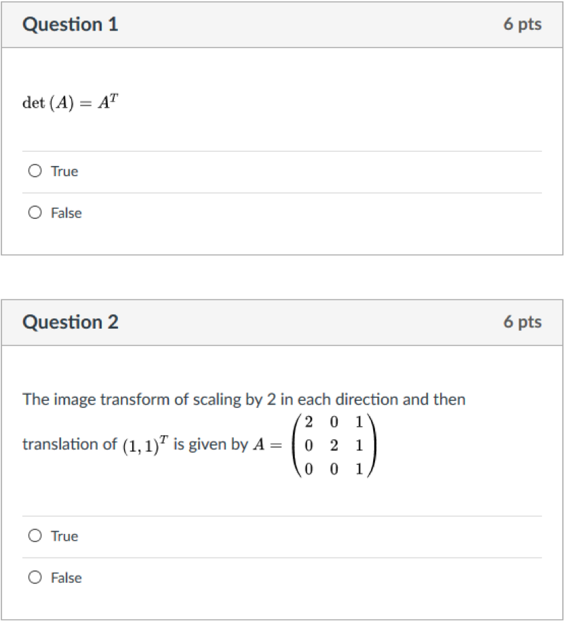This screenshot has height=622, width=567.
Task: Click the "True" label text under Question 2
Action: pos(64,536)
